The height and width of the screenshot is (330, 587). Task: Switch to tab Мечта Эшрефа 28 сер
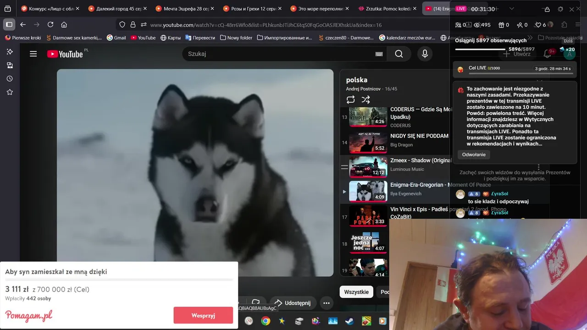[185, 9]
